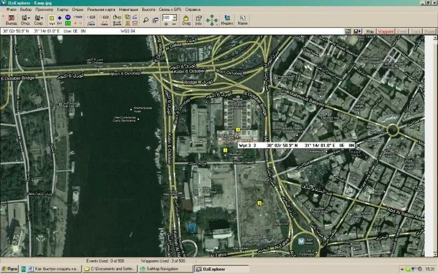Click the small picture icon before the save icon

pos(348,31)
